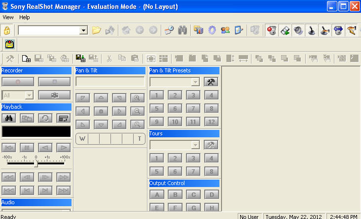Click the fast-forward double arrow button
361x219 pixels.
click(x=63, y=177)
